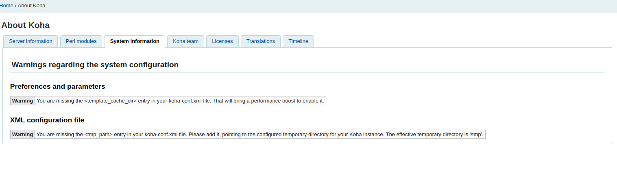View the Translations tab

(260, 41)
